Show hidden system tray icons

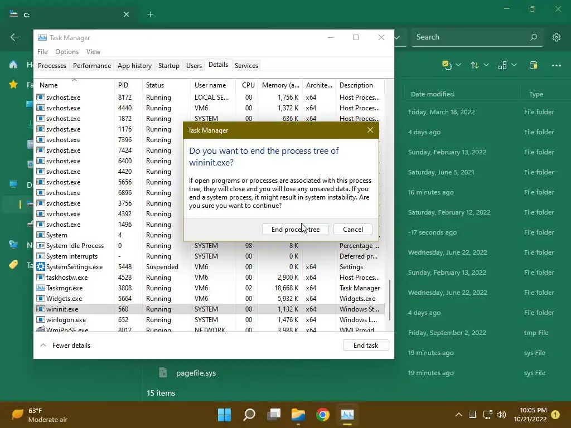(459, 415)
